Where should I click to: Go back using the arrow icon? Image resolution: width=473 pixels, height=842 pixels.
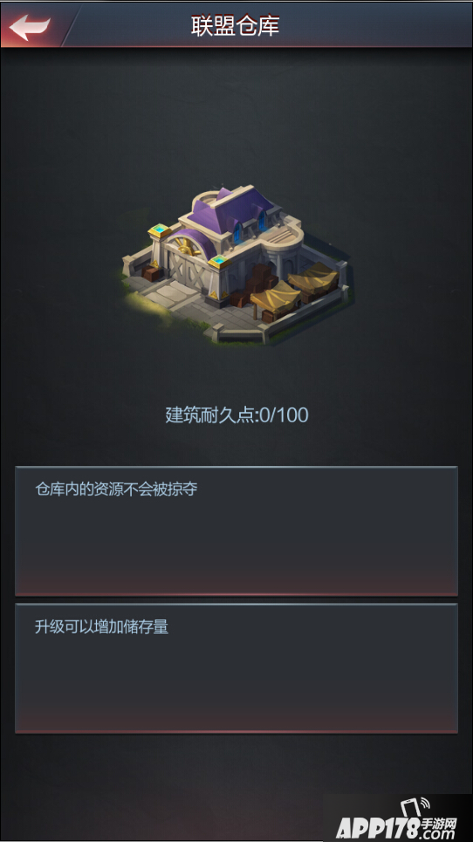coord(30,28)
